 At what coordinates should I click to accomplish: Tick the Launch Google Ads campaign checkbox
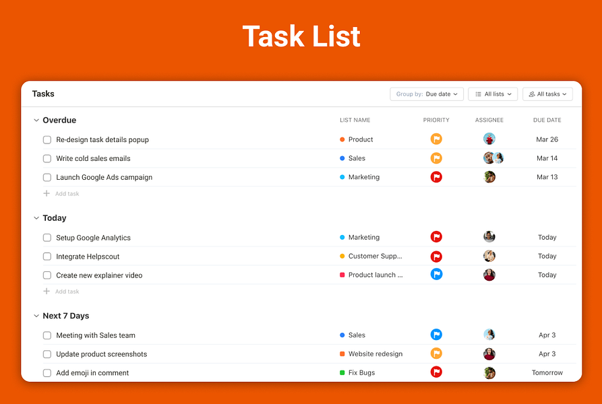47,177
